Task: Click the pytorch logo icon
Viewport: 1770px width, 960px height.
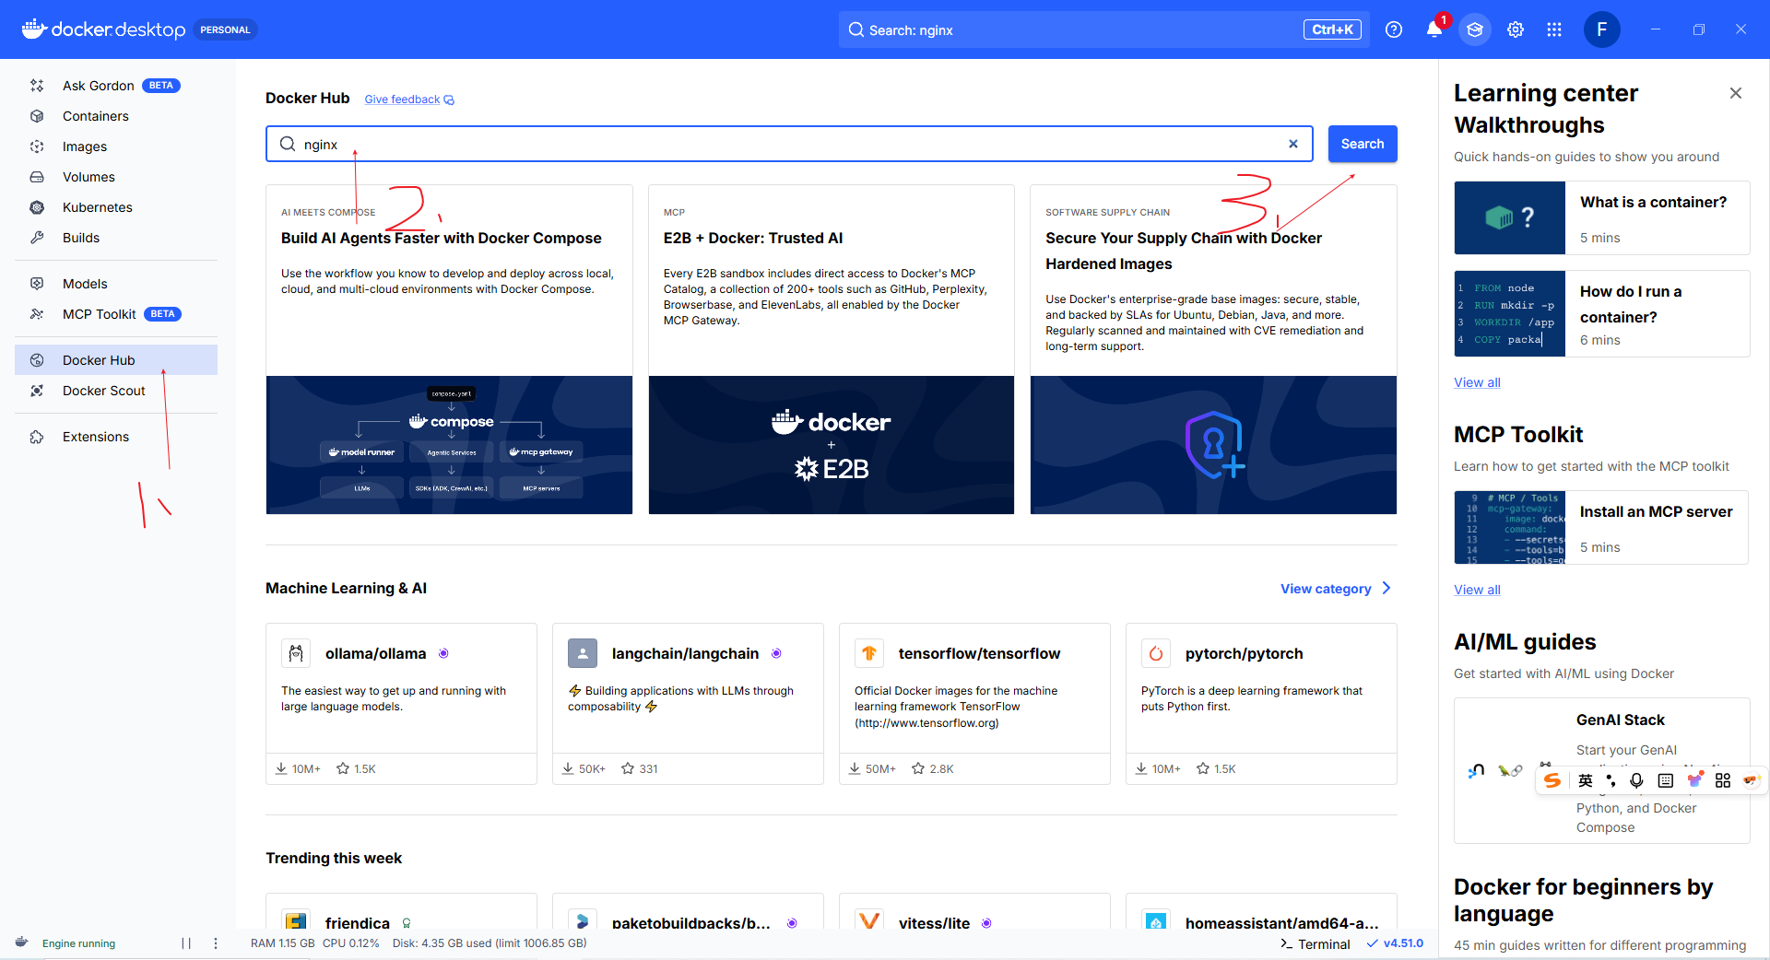Action: click(x=1156, y=653)
